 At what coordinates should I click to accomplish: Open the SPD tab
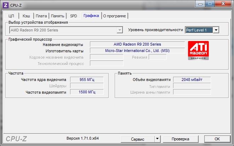[73, 16]
